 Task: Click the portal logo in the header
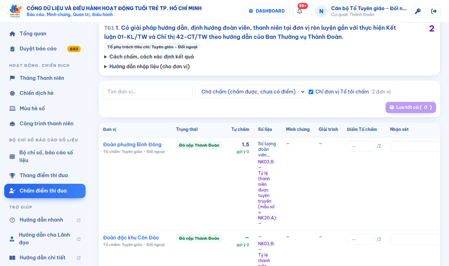pos(15,11)
